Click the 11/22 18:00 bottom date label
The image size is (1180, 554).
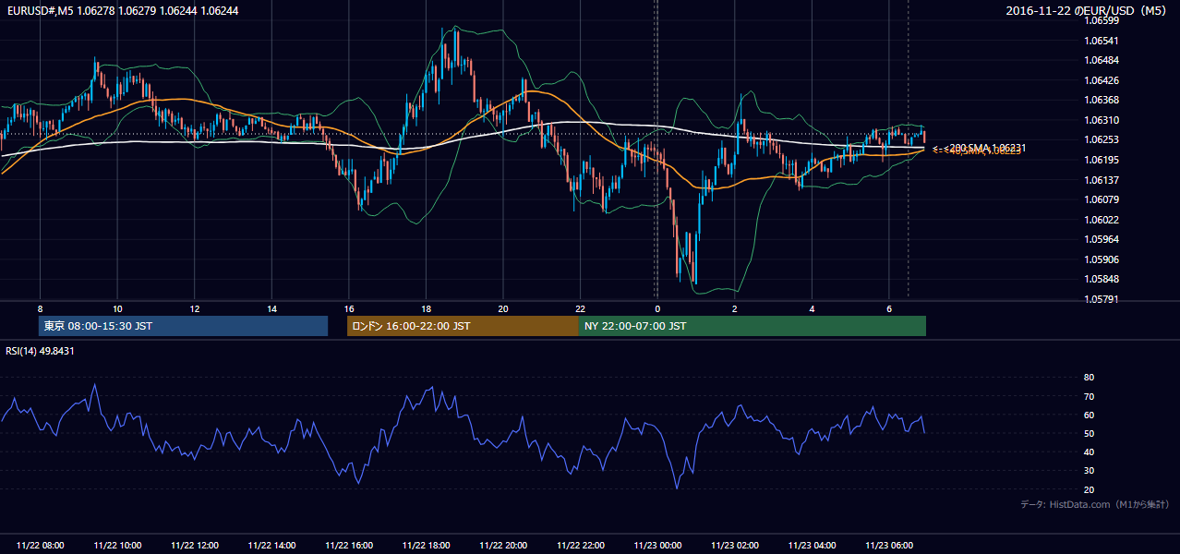pos(426,546)
